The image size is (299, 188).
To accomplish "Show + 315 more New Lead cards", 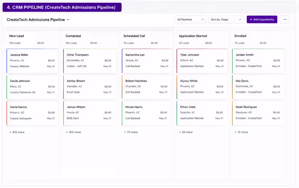I will click(x=17, y=132).
